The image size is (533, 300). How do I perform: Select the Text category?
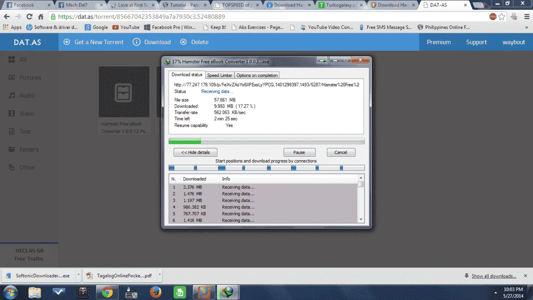[x=20, y=131]
